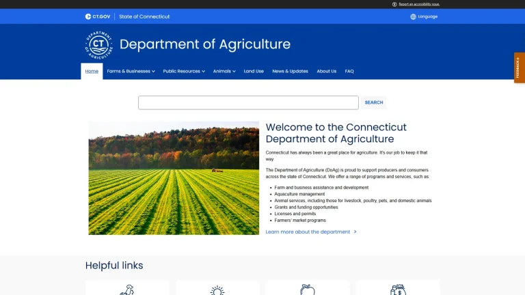Click the Department of Agriculture seal logo

click(x=98, y=45)
